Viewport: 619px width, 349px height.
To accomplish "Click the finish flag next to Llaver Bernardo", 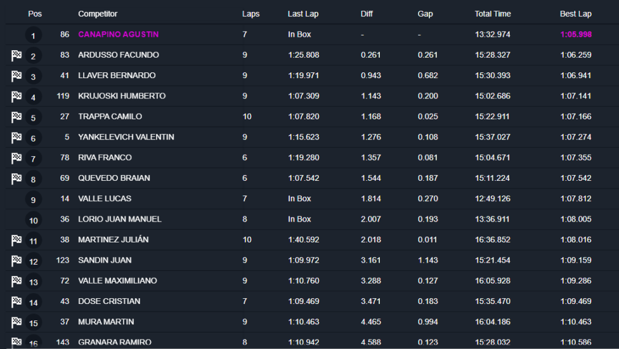I will tap(16, 76).
